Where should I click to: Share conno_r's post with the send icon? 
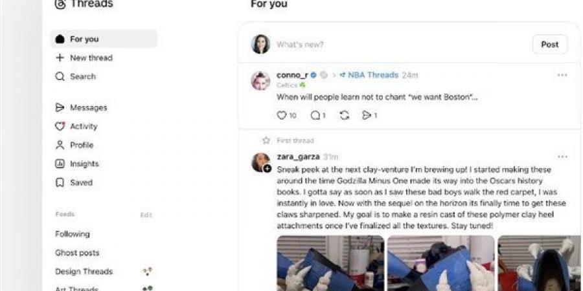pos(367,116)
